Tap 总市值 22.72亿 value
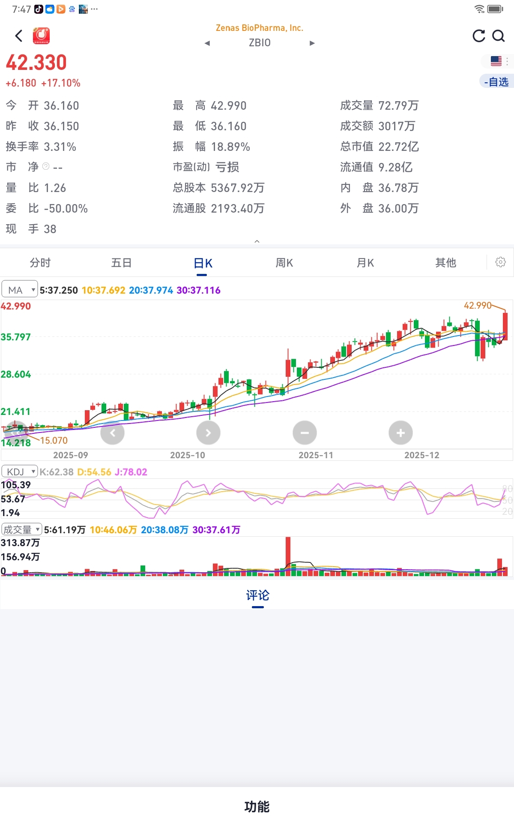Image resolution: width=514 pixels, height=823 pixels. 399,147
